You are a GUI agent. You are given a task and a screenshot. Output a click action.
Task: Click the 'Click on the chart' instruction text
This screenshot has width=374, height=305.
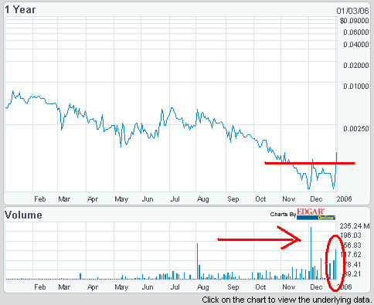click(287, 300)
